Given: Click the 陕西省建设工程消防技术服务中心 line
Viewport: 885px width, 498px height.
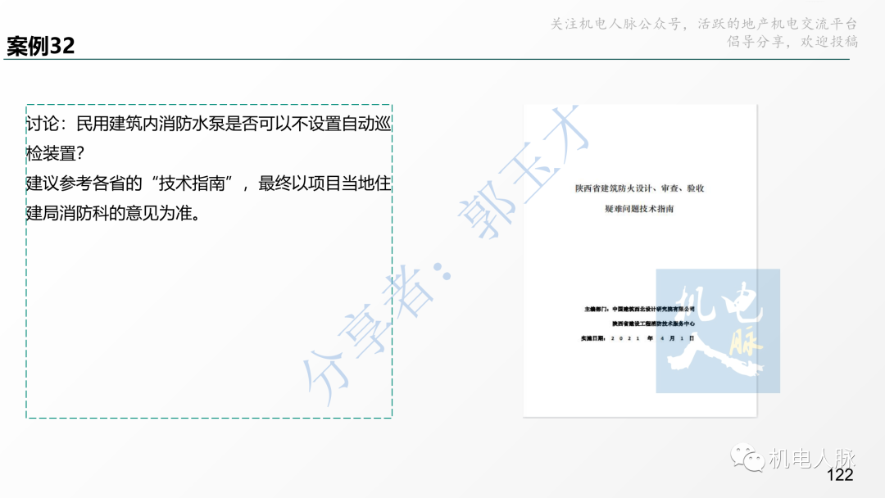Looking at the screenshot, I should [654, 324].
